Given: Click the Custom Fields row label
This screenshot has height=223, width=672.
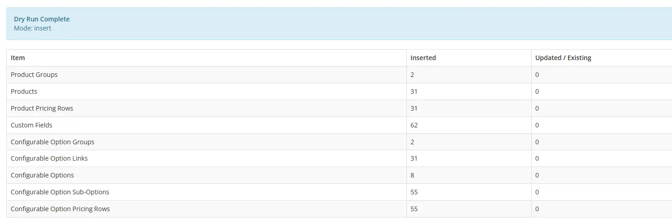Looking at the screenshot, I should [x=31, y=125].
